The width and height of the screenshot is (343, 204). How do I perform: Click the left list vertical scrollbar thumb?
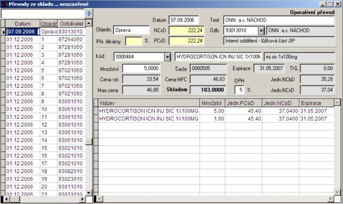click(89, 142)
